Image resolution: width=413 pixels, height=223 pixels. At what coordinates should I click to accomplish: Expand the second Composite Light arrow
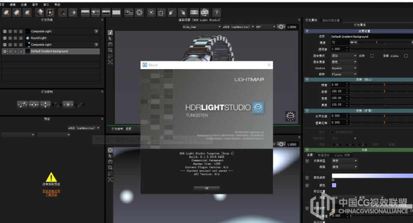pyautogui.click(x=96, y=45)
